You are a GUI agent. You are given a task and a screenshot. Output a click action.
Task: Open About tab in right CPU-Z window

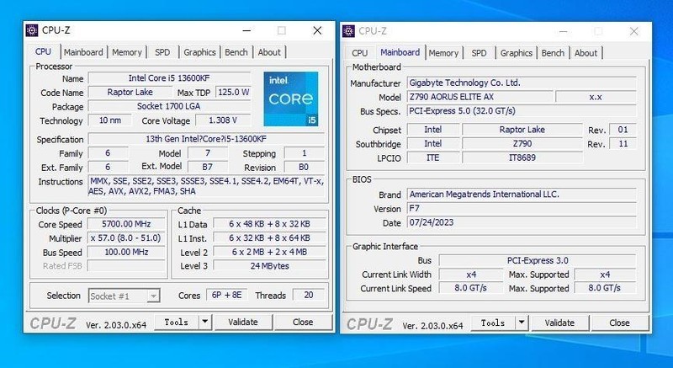click(x=586, y=53)
